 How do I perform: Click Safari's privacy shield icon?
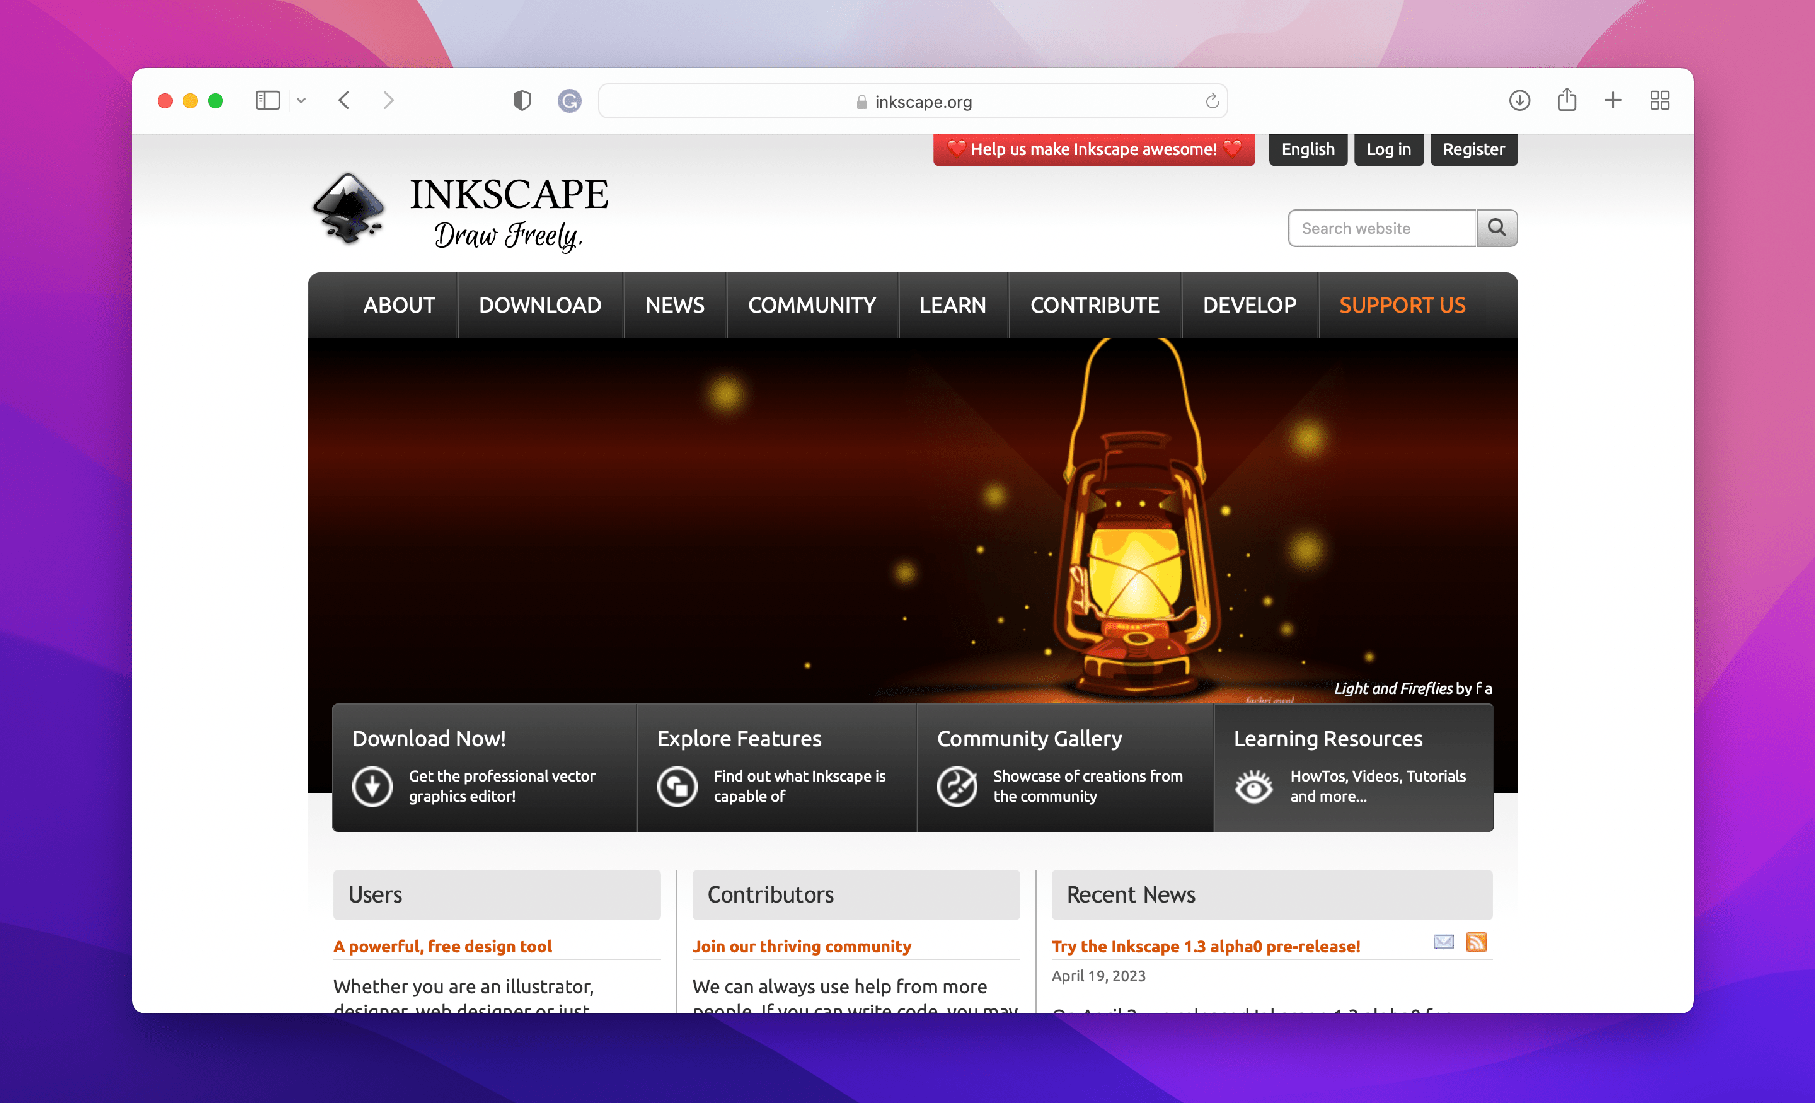(522, 101)
